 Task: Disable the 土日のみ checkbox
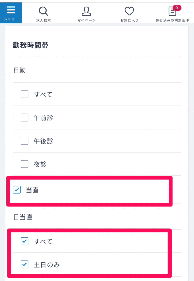click(25, 265)
